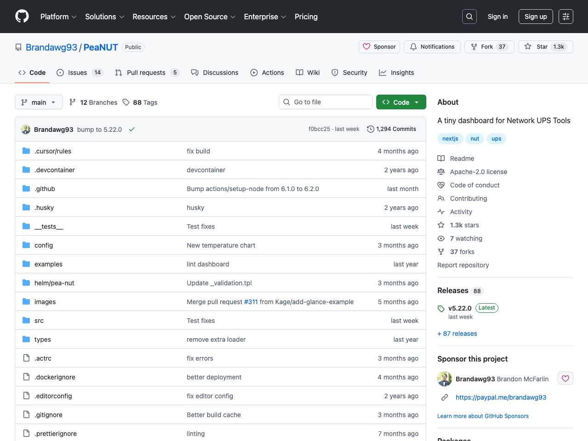Click the GitHub logo in the header
Image resolution: width=588 pixels, height=441 pixels.
22,17
